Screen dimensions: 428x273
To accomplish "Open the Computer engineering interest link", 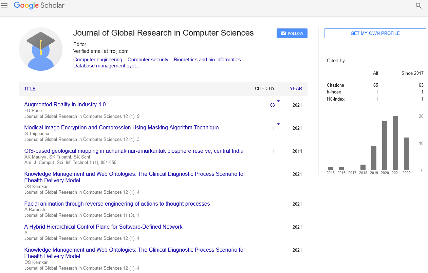I will (98, 60).
